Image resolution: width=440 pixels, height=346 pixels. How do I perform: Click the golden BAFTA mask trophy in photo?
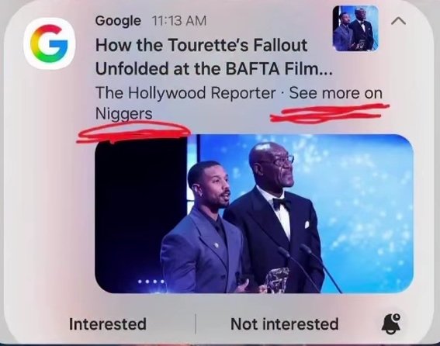click(x=277, y=280)
